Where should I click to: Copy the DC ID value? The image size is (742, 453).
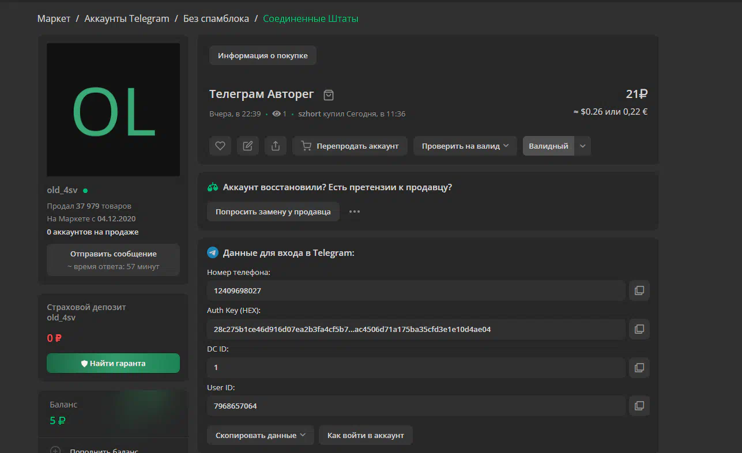click(639, 367)
